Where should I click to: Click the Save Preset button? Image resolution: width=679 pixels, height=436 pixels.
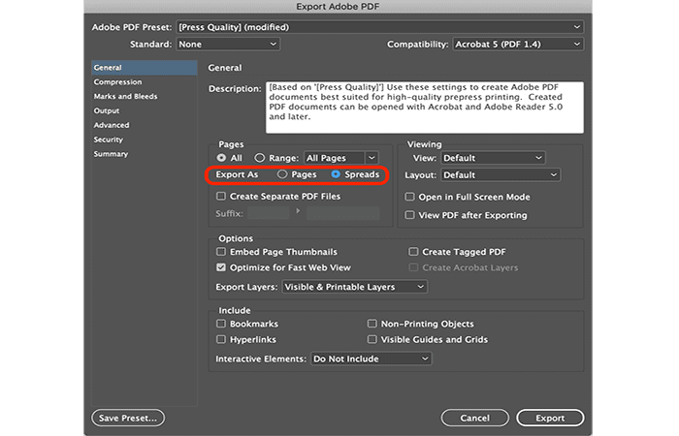tap(128, 418)
